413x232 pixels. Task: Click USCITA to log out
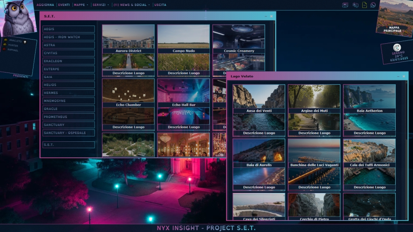160,5
